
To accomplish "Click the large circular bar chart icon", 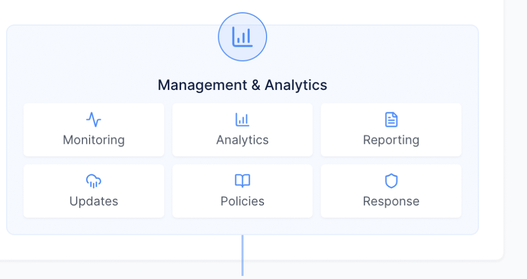I will (242, 37).
